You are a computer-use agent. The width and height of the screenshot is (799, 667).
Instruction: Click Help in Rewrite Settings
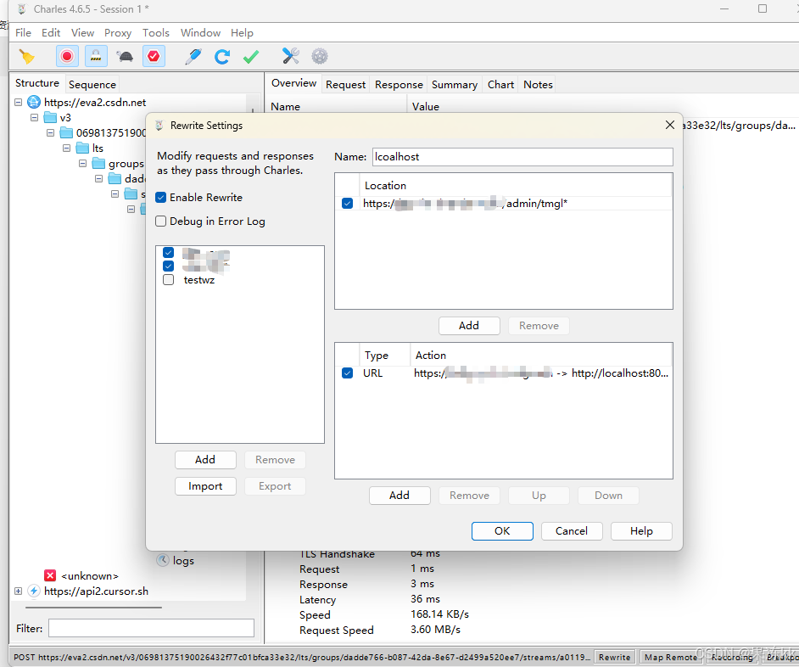pyautogui.click(x=641, y=531)
